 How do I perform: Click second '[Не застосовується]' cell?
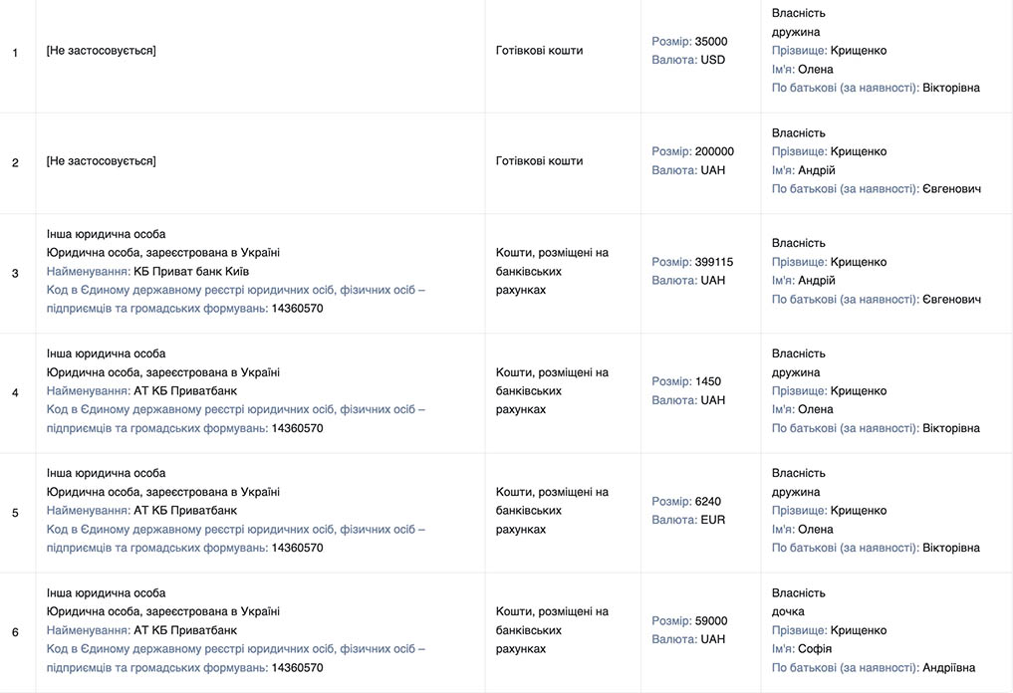tap(101, 160)
